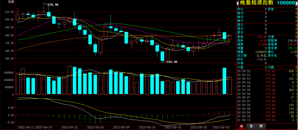Image resolution: width=298 pixels, height=130 pixels.
Task: Click the 日線 period label
Action: [11, 2]
